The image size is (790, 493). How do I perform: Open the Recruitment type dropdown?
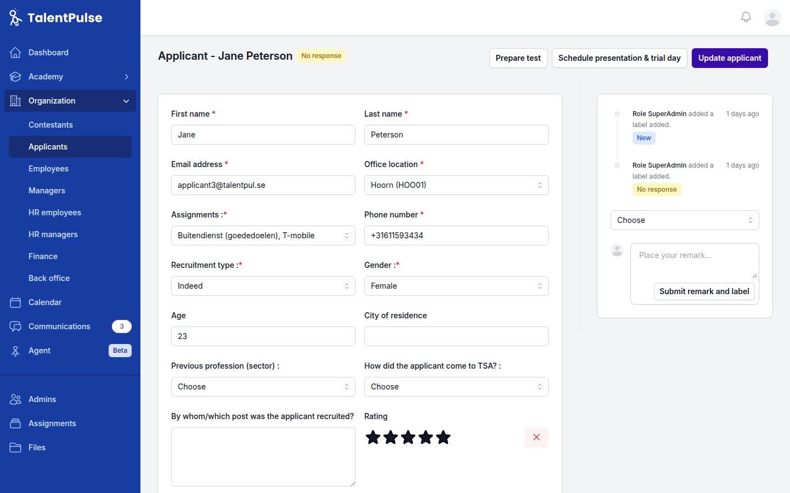pyautogui.click(x=263, y=285)
